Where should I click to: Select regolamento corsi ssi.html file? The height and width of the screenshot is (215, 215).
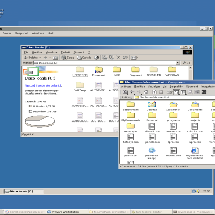[195, 153]
